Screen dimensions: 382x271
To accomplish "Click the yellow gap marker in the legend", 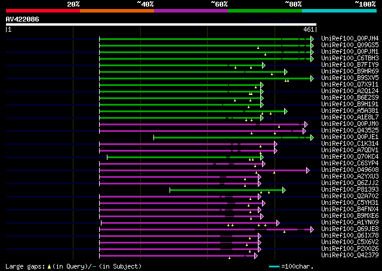I will (49, 267).
